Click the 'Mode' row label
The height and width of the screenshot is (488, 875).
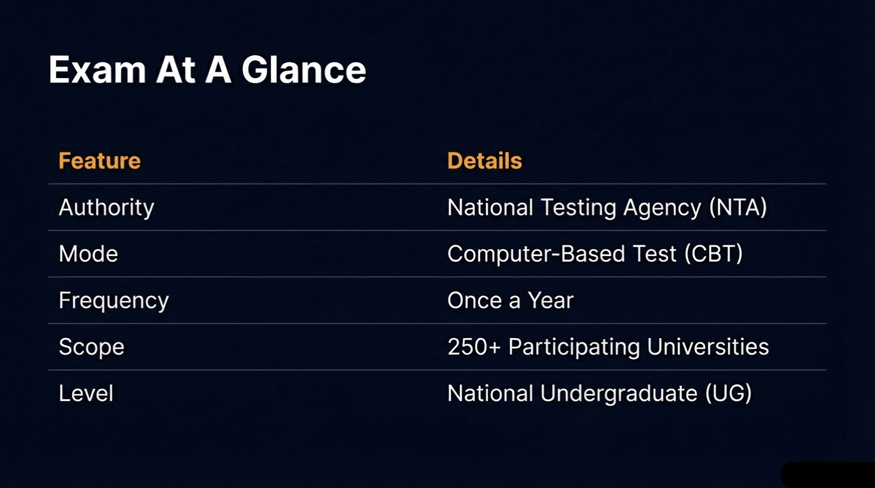tap(88, 254)
